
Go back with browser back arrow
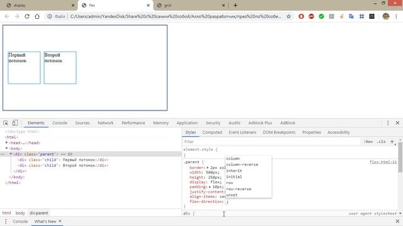pyautogui.click(x=7, y=16)
